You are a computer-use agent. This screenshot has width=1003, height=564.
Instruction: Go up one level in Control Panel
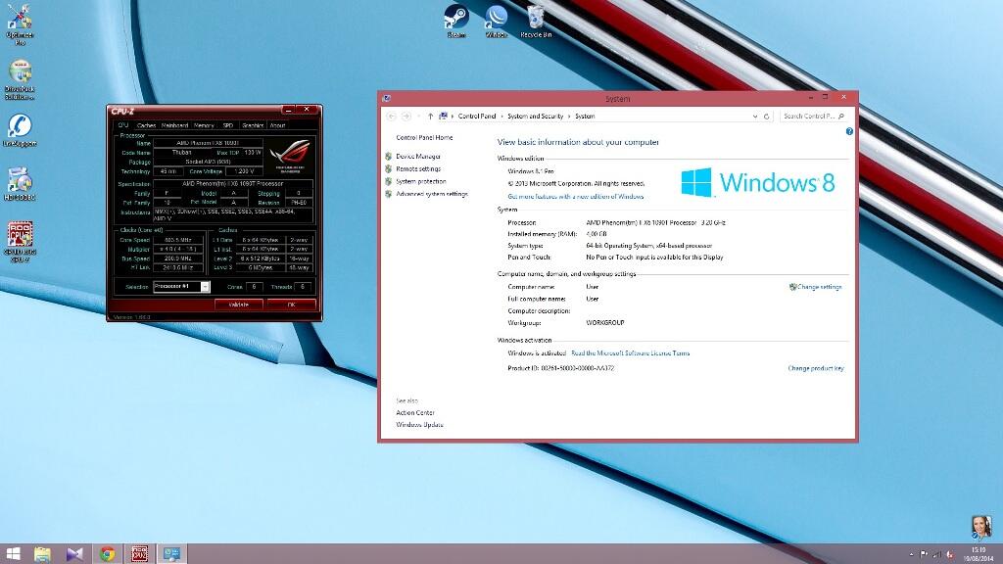tap(431, 117)
